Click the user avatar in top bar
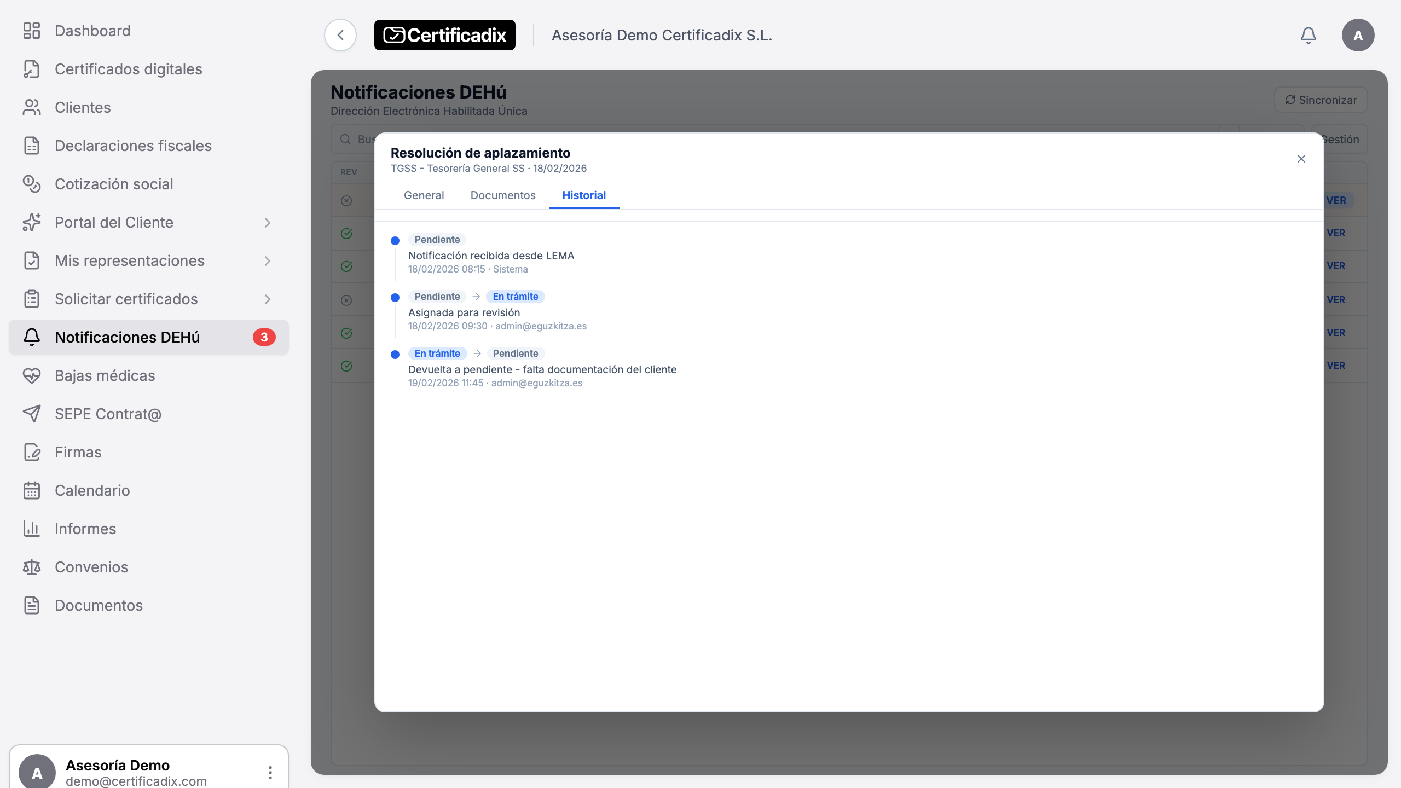Viewport: 1401px width, 788px height. (1358, 36)
